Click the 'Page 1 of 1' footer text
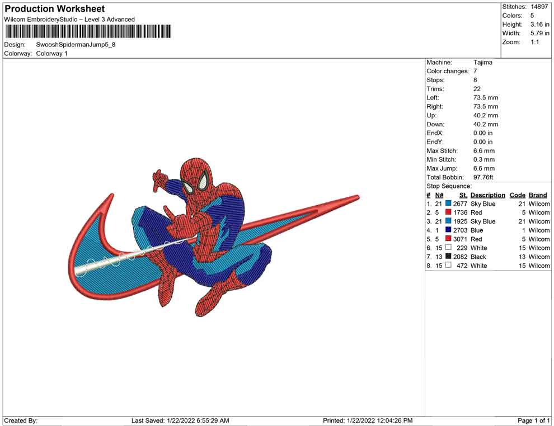Image resolution: width=554 pixels, height=426 pixels. click(533, 420)
